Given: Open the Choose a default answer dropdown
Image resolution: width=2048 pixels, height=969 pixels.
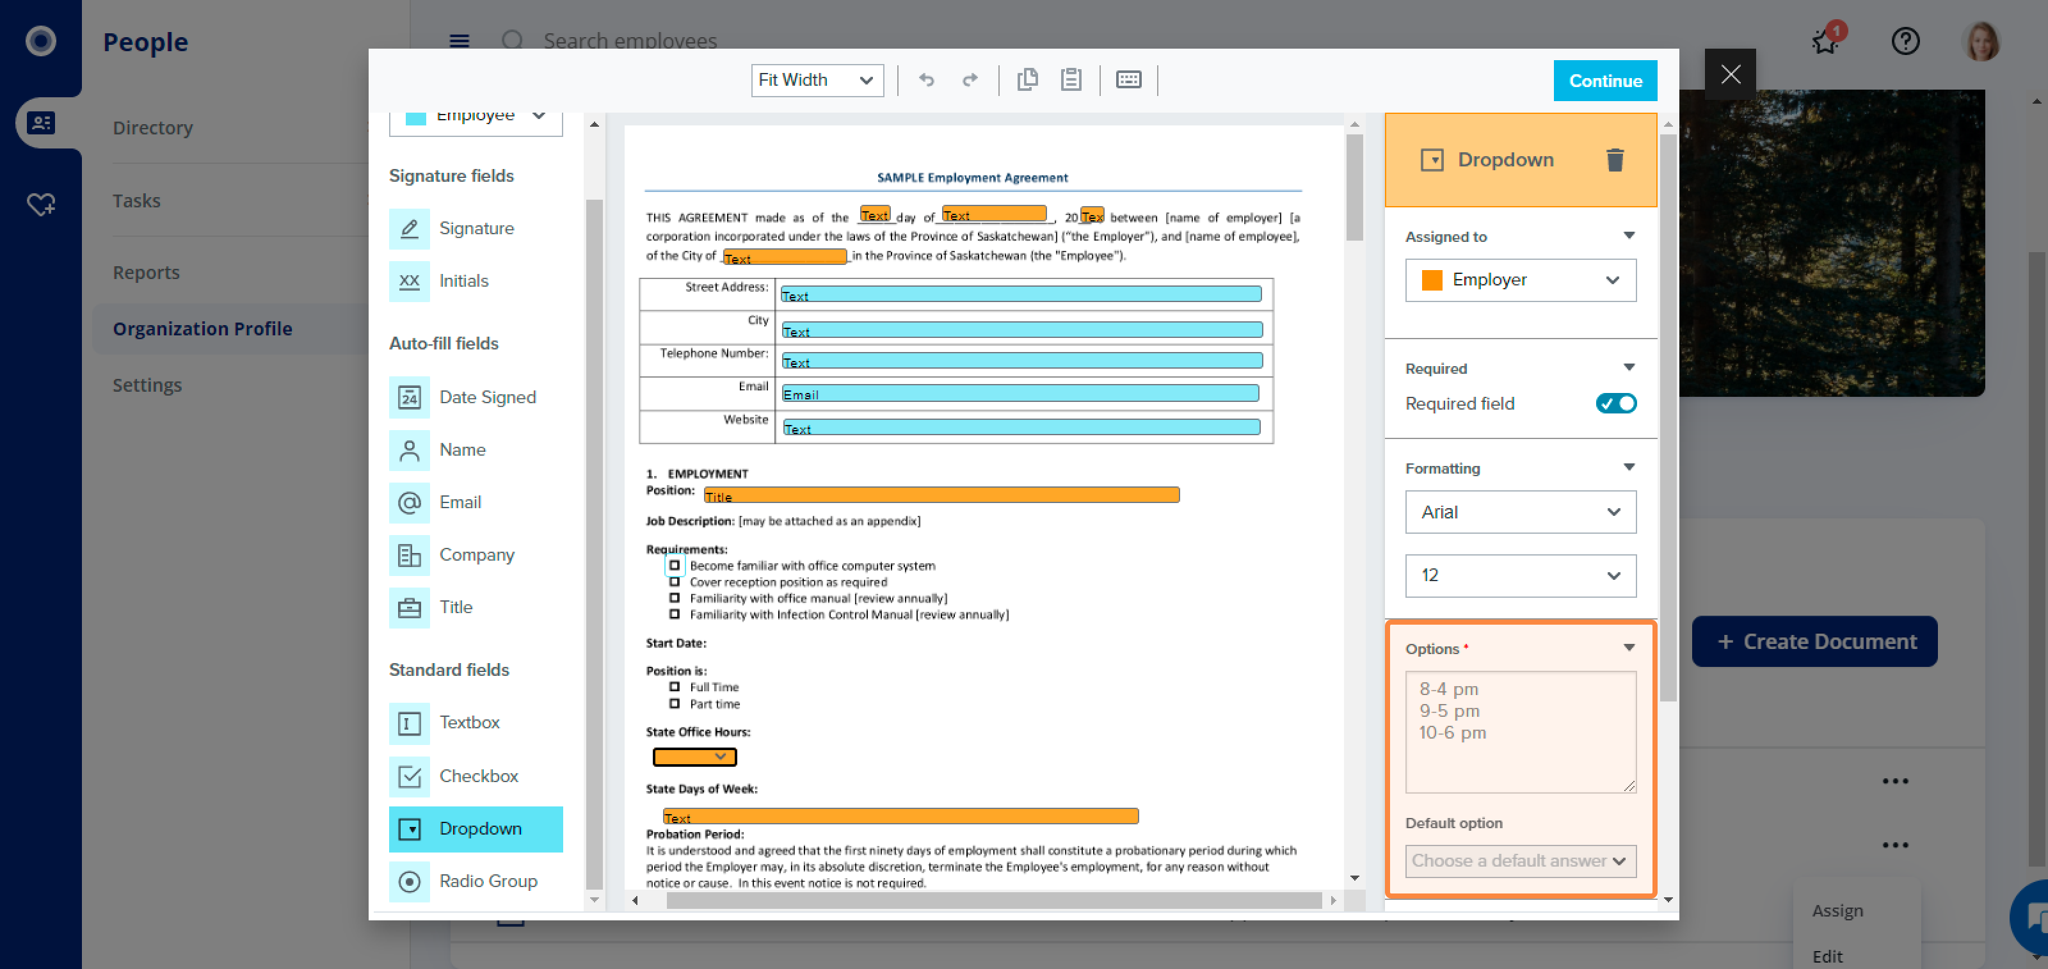Looking at the screenshot, I should [x=1520, y=861].
